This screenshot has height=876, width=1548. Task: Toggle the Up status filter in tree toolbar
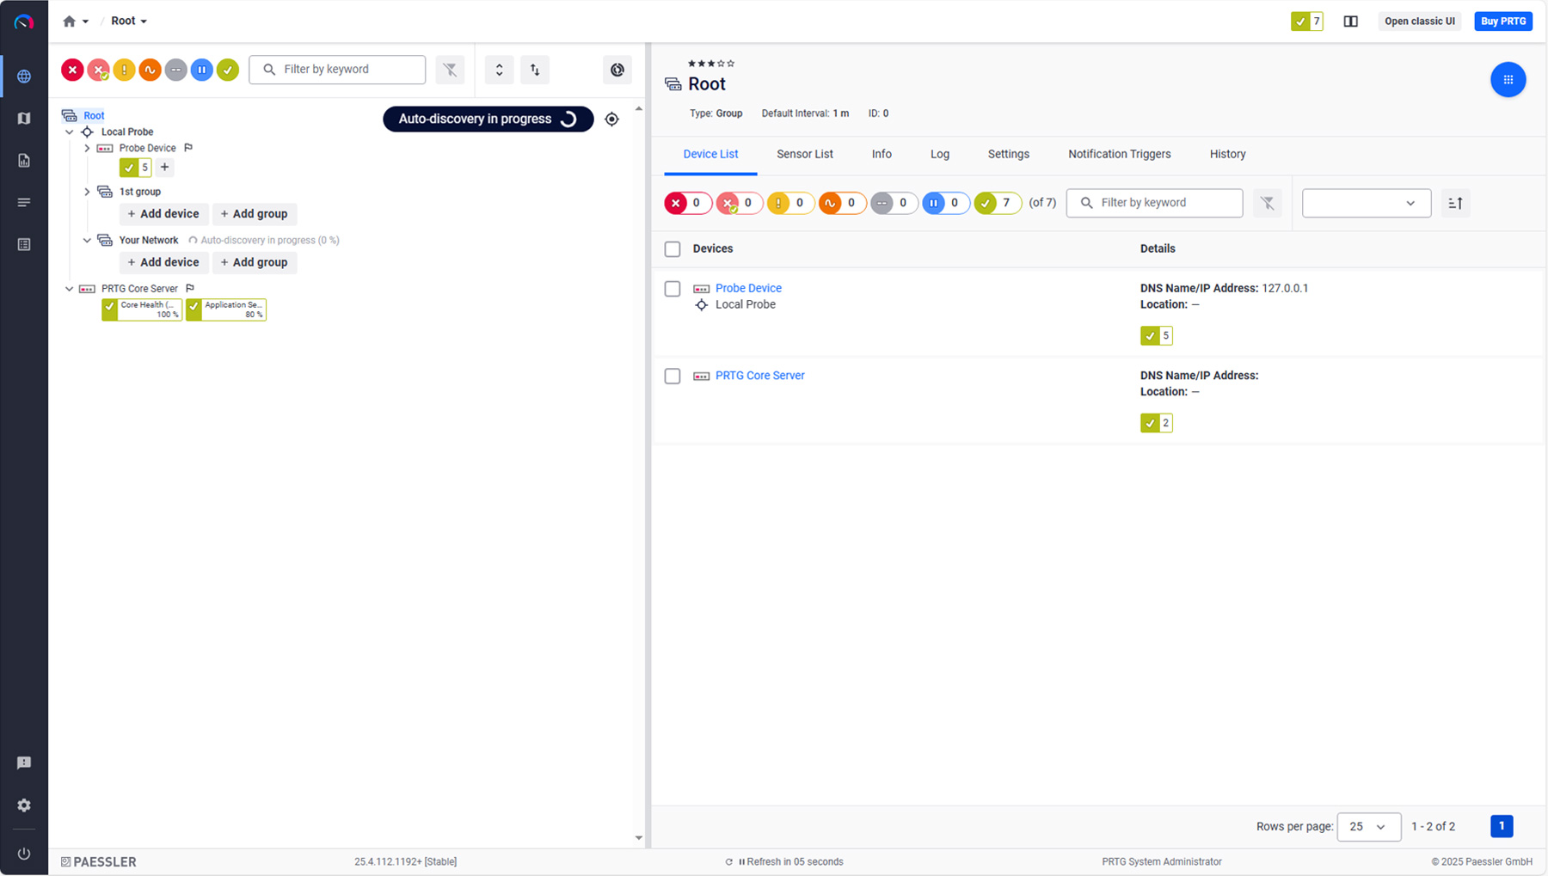pyautogui.click(x=228, y=70)
